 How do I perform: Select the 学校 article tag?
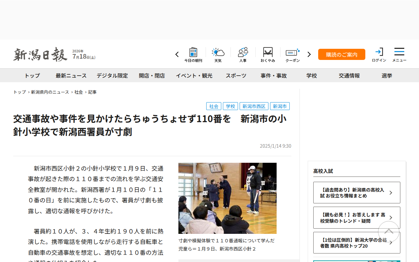(x=230, y=106)
